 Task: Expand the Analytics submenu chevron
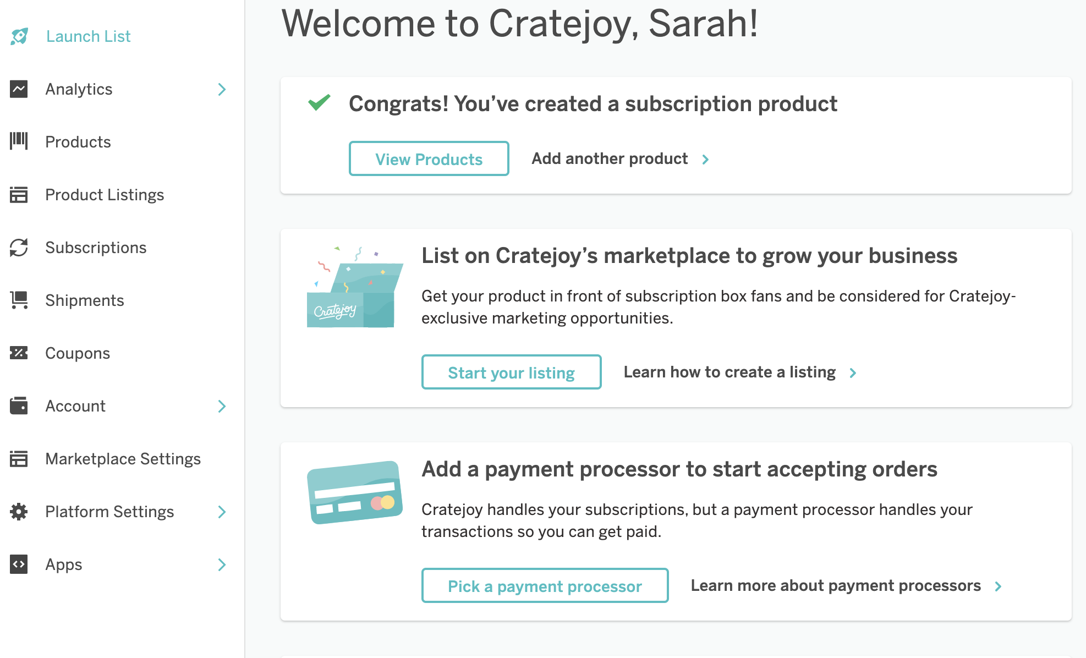(222, 89)
